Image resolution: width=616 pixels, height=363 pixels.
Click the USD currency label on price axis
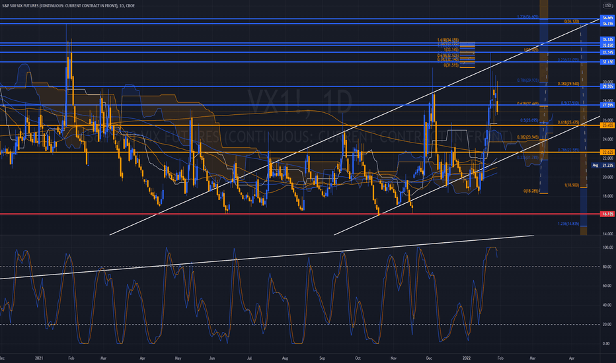coord(609,5)
